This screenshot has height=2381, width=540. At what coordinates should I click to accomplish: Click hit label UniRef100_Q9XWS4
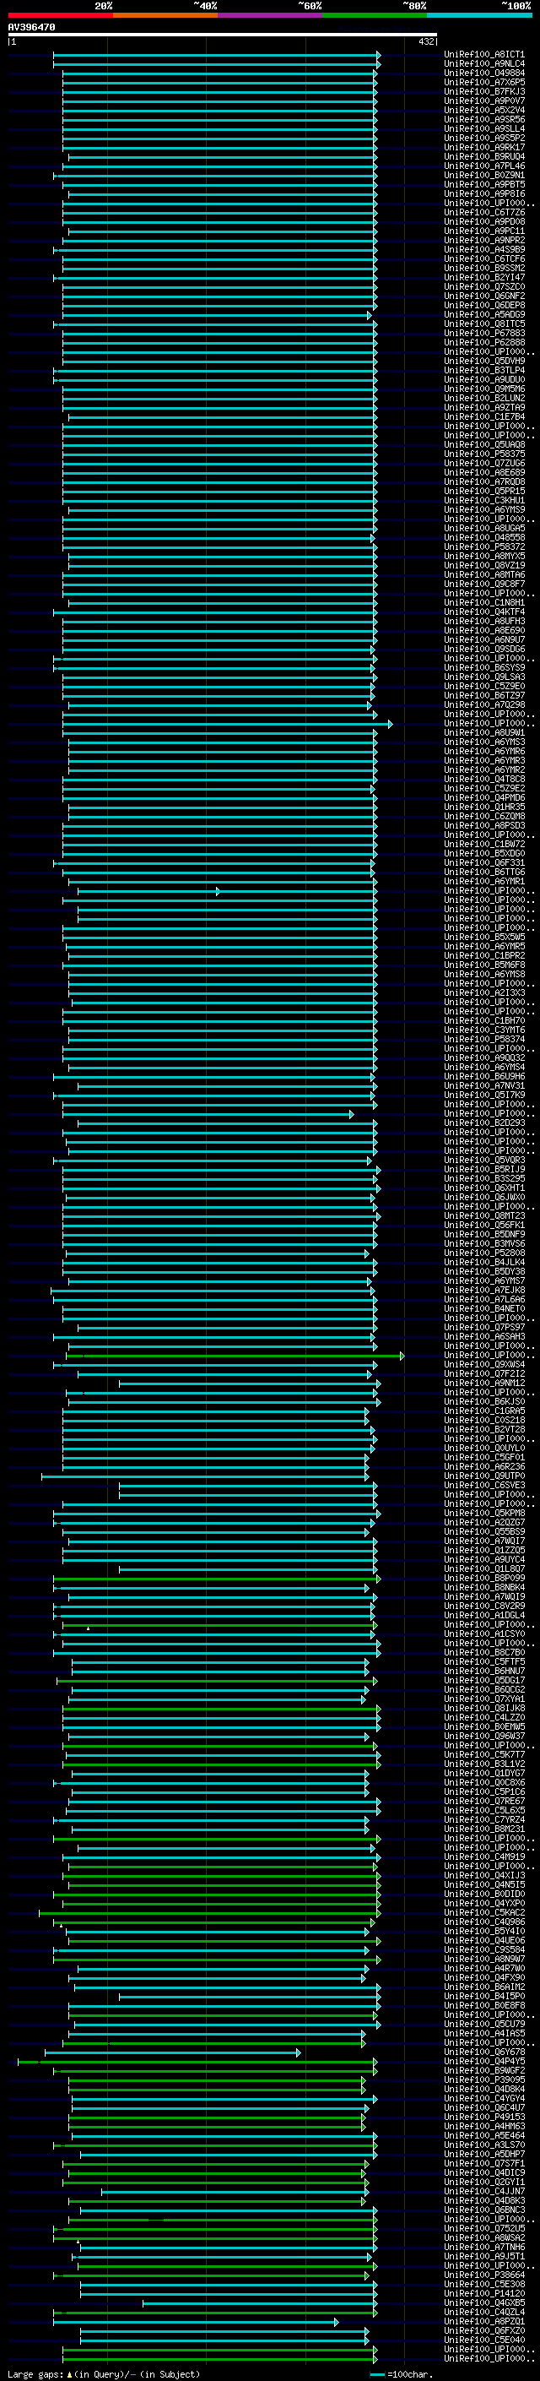pyautogui.click(x=484, y=1364)
